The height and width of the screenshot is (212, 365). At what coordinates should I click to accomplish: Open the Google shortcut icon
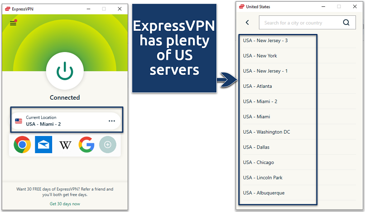(x=86, y=145)
